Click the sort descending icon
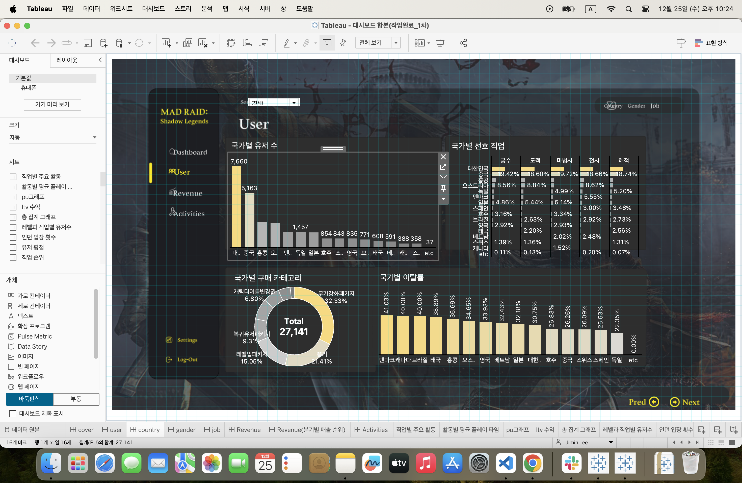742x483 pixels. pyautogui.click(x=263, y=43)
